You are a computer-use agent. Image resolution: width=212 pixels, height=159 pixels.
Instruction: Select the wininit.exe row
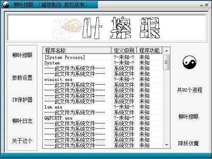point(103,79)
